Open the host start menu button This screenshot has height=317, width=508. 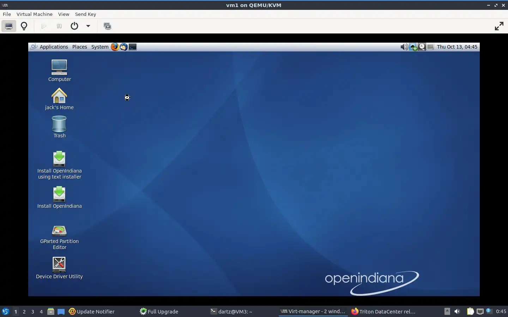tap(6, 311)
